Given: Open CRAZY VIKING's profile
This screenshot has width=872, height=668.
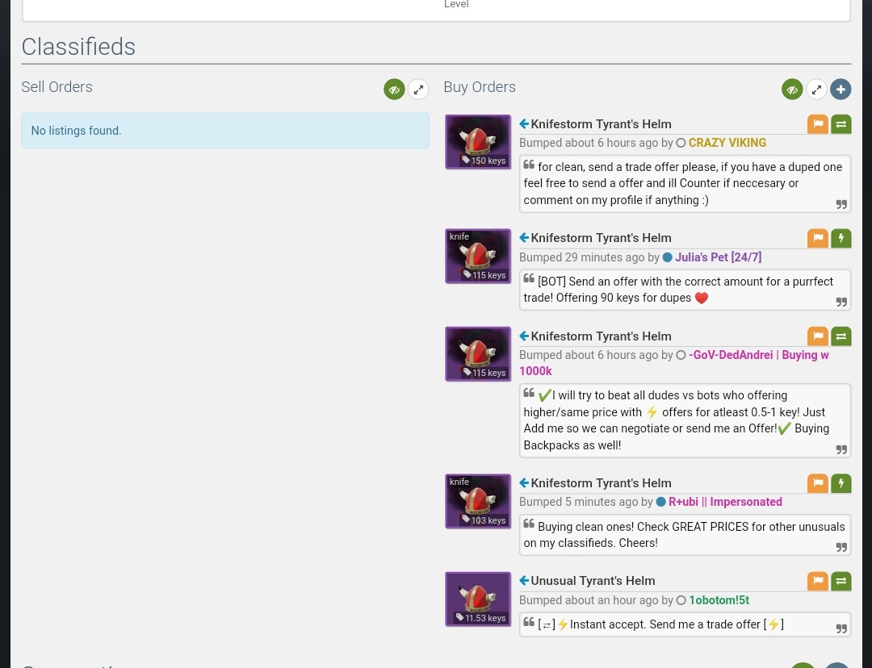Looking at the screenshot, I should 727,143.
